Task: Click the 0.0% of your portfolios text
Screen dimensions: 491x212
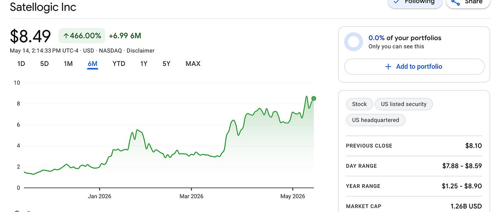Action: [405, 38]
